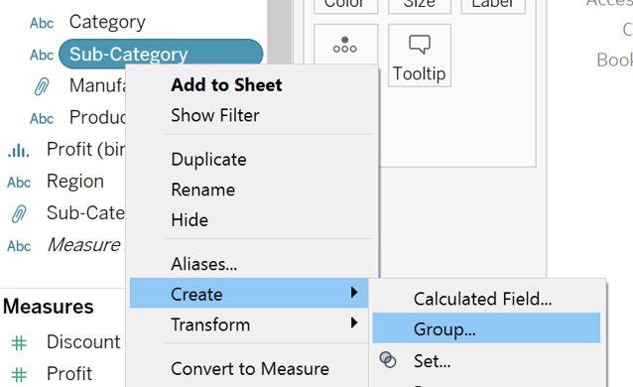The height and width of the screenshot is (387, 633).
Task: Select Add to Sheet menu option
Action: pyautogui.click(x=226, y=84)
